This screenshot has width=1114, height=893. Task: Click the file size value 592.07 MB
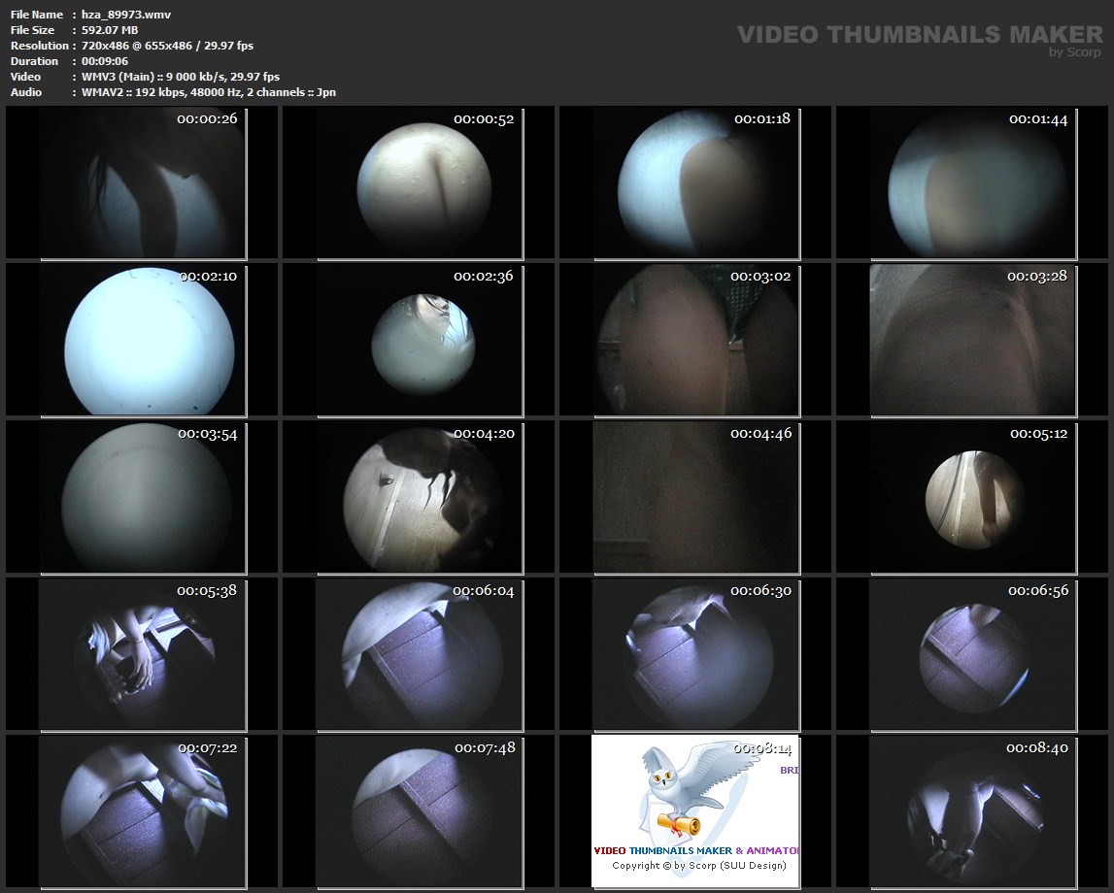pyautogui.click(x=110, y=30)
